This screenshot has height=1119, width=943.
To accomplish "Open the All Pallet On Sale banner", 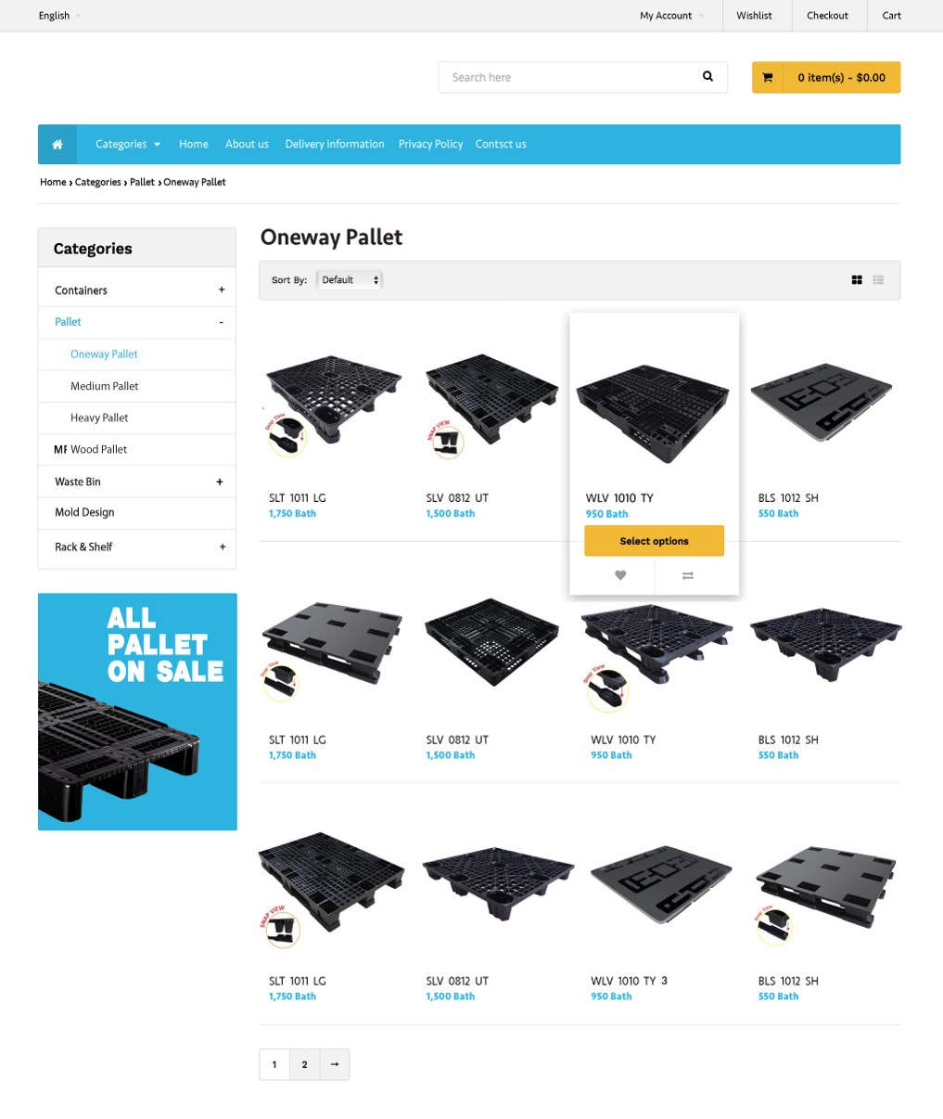I will 137,712.
